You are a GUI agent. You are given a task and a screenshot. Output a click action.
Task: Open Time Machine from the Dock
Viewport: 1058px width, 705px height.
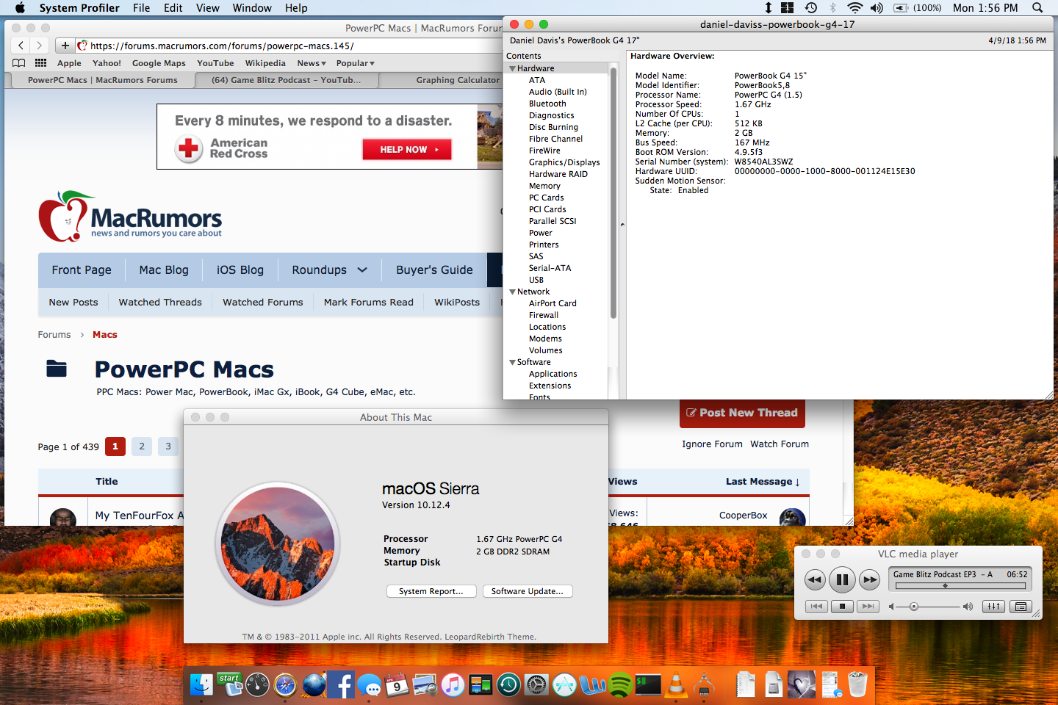click(x=509, y=685)
